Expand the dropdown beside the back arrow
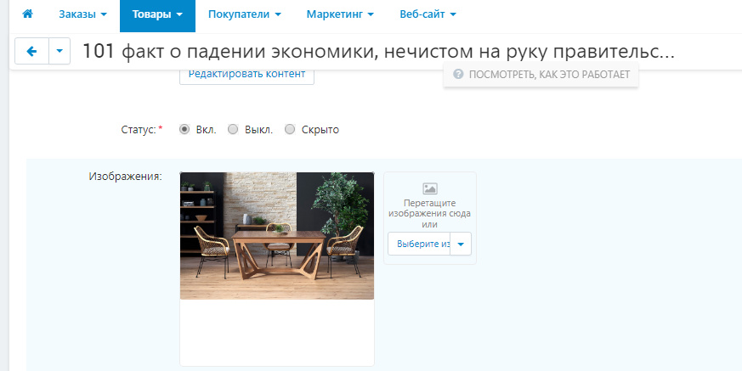 (59, 52)
